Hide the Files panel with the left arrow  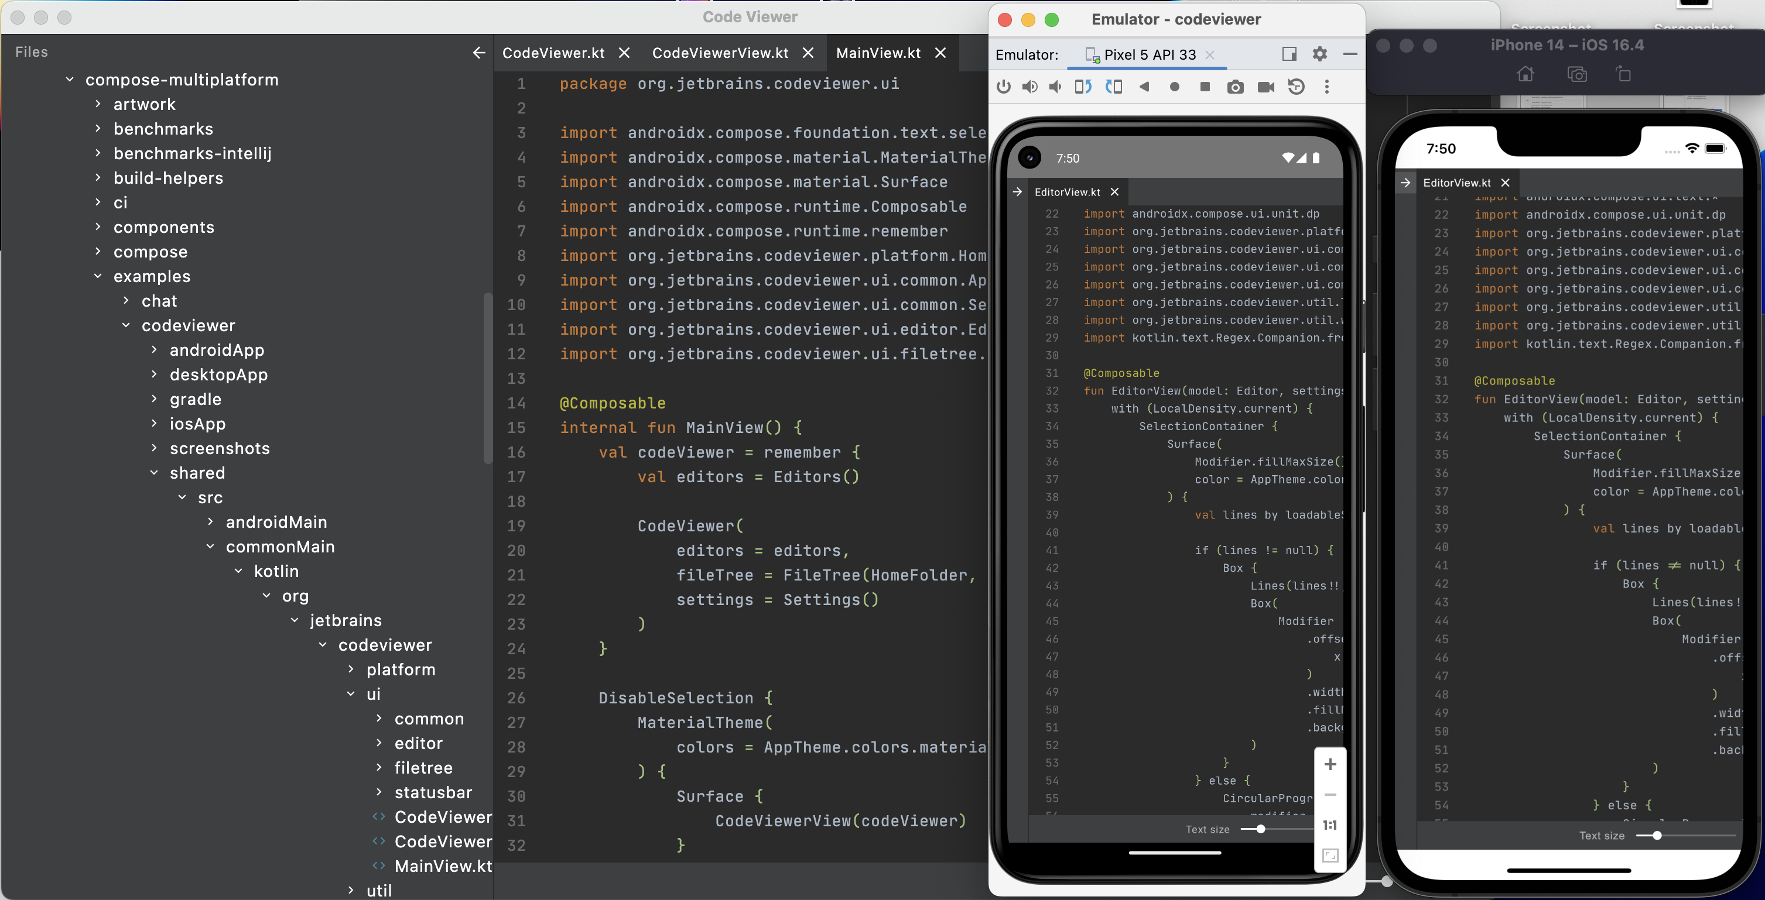coord(479,53)
